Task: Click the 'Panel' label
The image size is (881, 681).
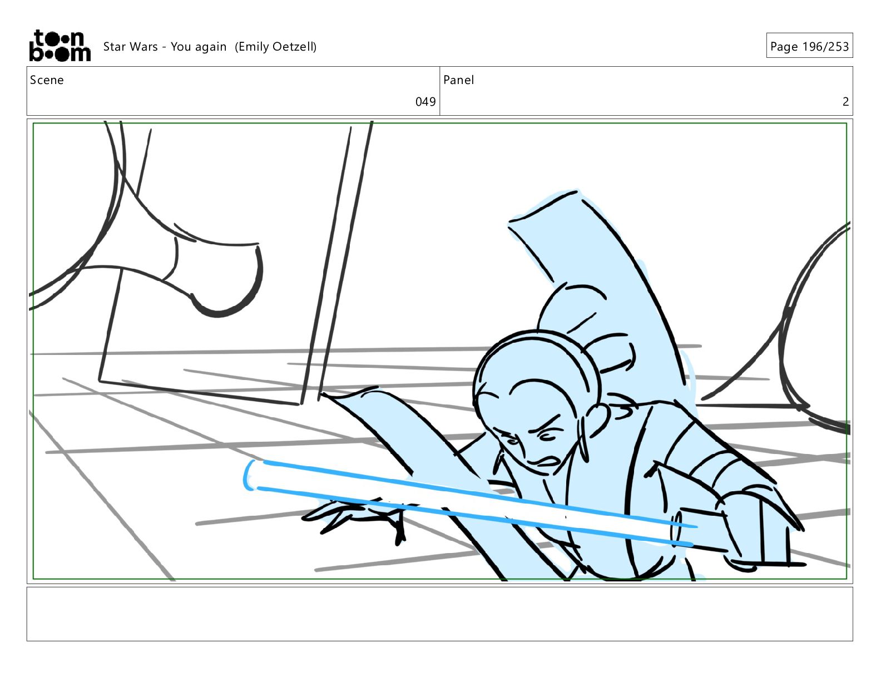Action: coord(458,80)
